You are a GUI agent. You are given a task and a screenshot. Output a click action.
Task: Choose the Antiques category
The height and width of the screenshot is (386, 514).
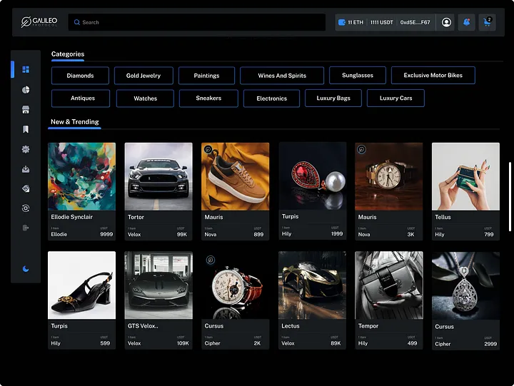pyautogui.click(x=81, y=98)
